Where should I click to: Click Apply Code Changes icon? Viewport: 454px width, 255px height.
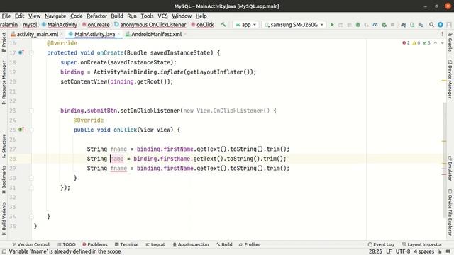coord(349,25)
